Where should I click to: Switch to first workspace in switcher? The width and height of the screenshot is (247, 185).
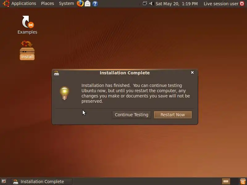[x=226, y=181]
